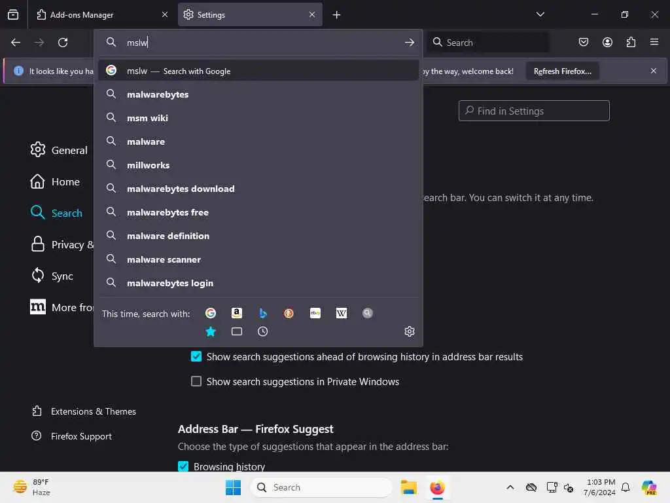Viewport: 670px width, 503px height.
Task: Open the General settings category
Action: point(59,150)
